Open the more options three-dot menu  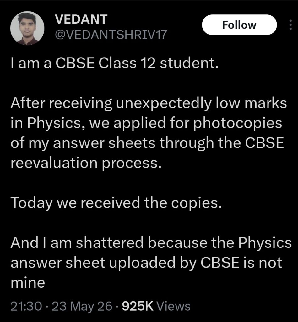point(290,25)
